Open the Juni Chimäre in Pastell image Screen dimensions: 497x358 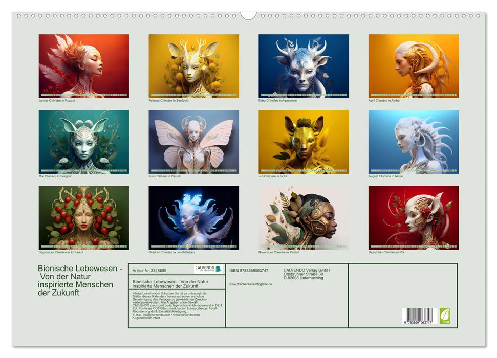[x=193, y=142]
